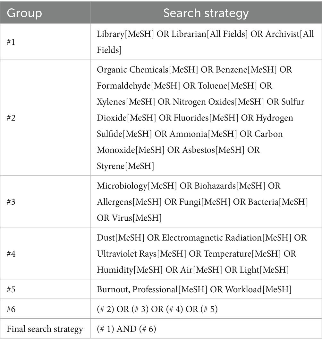Click the (# 1) AND (# 6) expression

click(x=126, y=329)
